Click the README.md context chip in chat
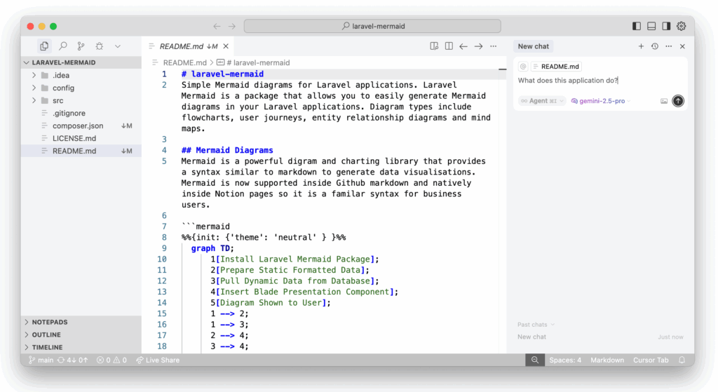This screenshot has height=392, width=718. 556,67
